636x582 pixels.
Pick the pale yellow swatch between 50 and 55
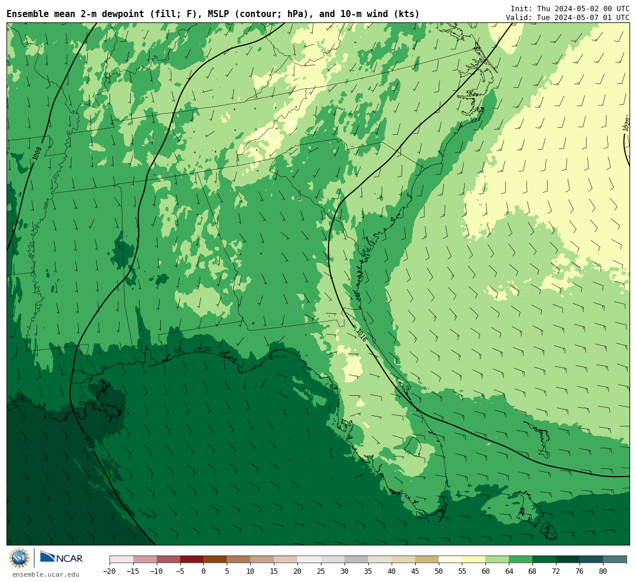[450, 560]
